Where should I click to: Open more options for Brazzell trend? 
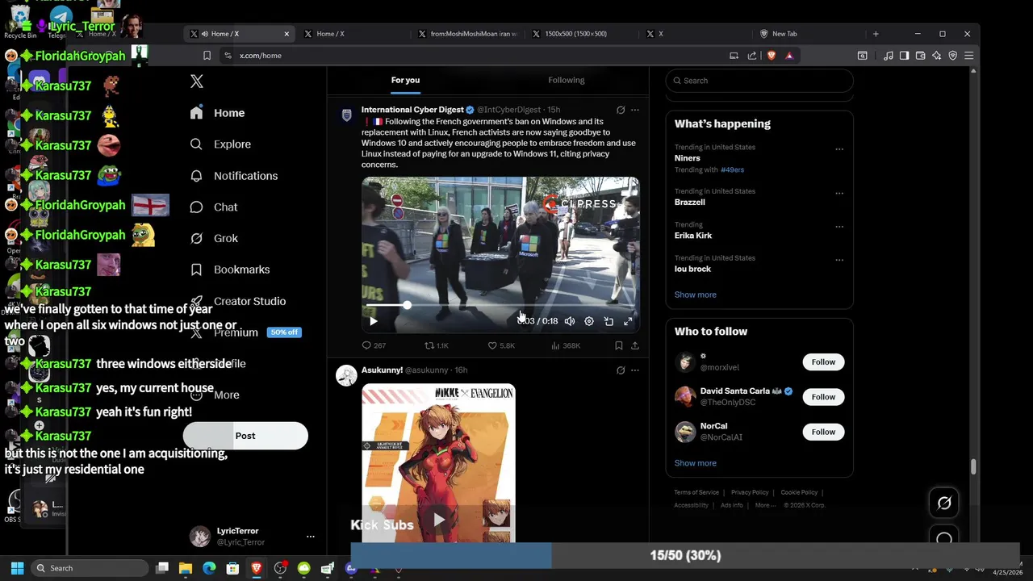click(x=839, y=194)
